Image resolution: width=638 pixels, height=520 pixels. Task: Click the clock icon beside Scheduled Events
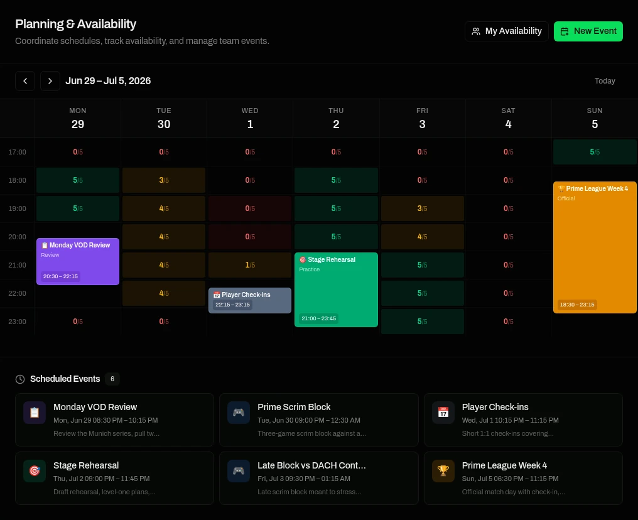[20, 379]
